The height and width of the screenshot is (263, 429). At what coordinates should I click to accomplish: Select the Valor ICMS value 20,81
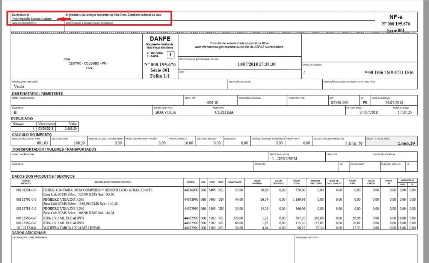pos(356,223)
